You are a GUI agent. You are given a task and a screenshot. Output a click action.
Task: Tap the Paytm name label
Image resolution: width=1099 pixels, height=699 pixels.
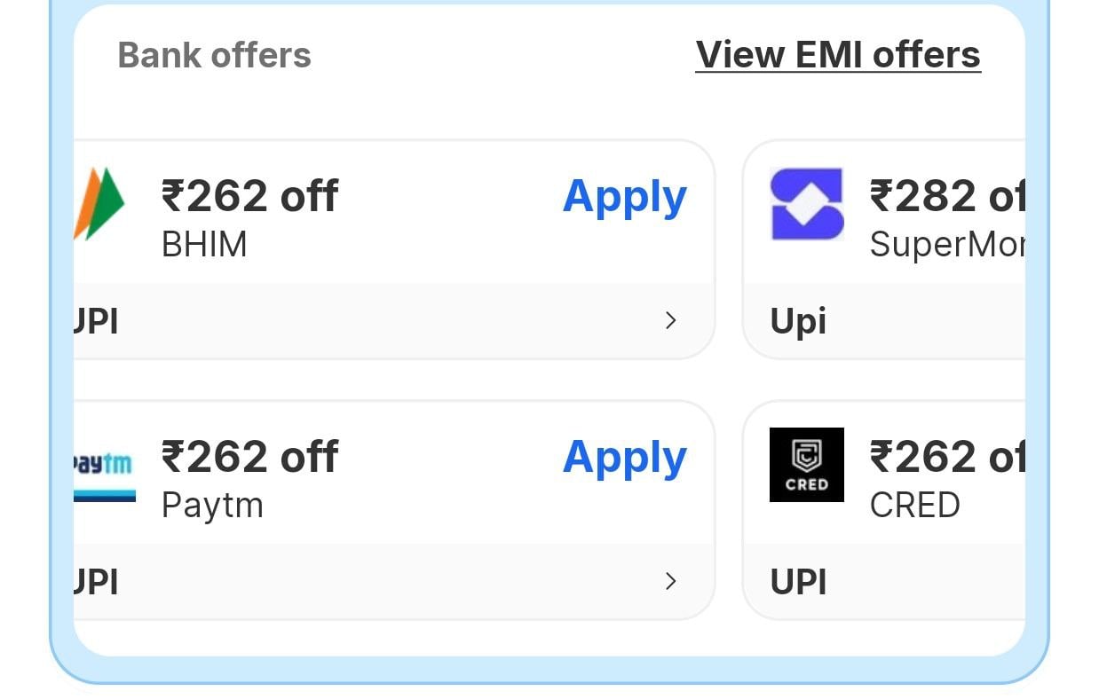click(x=212, y=506)
